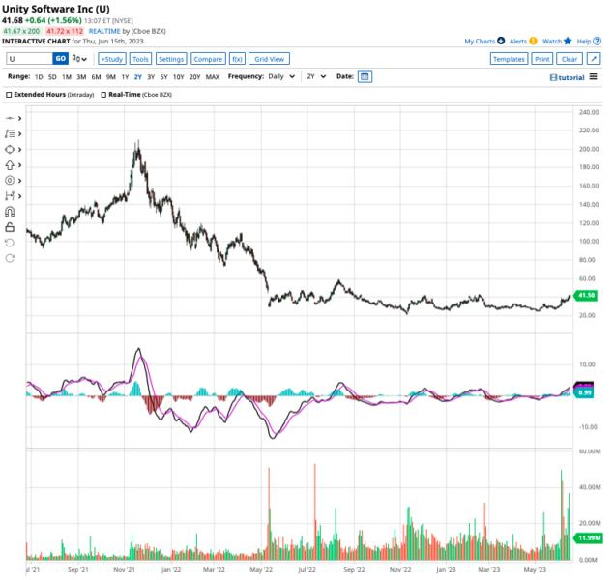Select the 1M range
This screenshot has width=614, height=580.
point(67,77)
